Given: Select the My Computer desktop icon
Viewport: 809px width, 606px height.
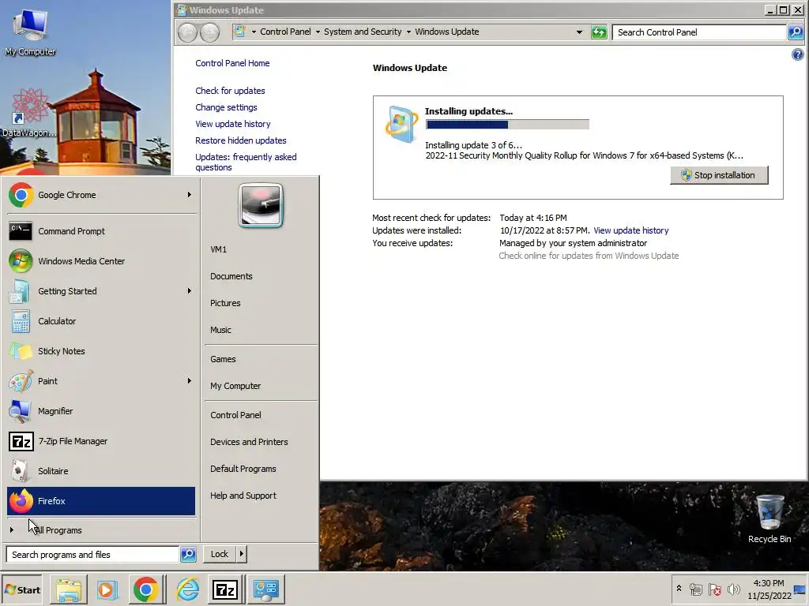Looking at the screenshot, I should (30, 31).
